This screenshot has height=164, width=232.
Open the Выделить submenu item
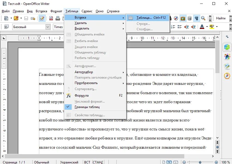95,28
